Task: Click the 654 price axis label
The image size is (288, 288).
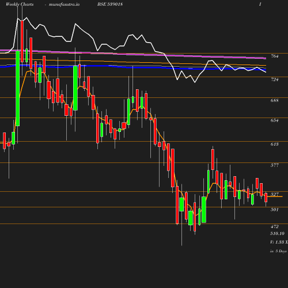Action: (x=275, y=120)
